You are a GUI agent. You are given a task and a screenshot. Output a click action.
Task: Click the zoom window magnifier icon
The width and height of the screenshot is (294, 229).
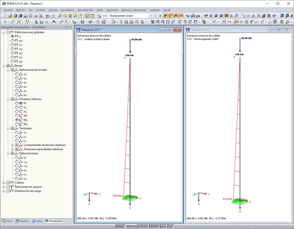[158, 22]
